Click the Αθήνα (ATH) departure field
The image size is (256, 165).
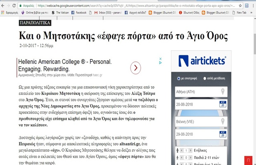point(201,92)
